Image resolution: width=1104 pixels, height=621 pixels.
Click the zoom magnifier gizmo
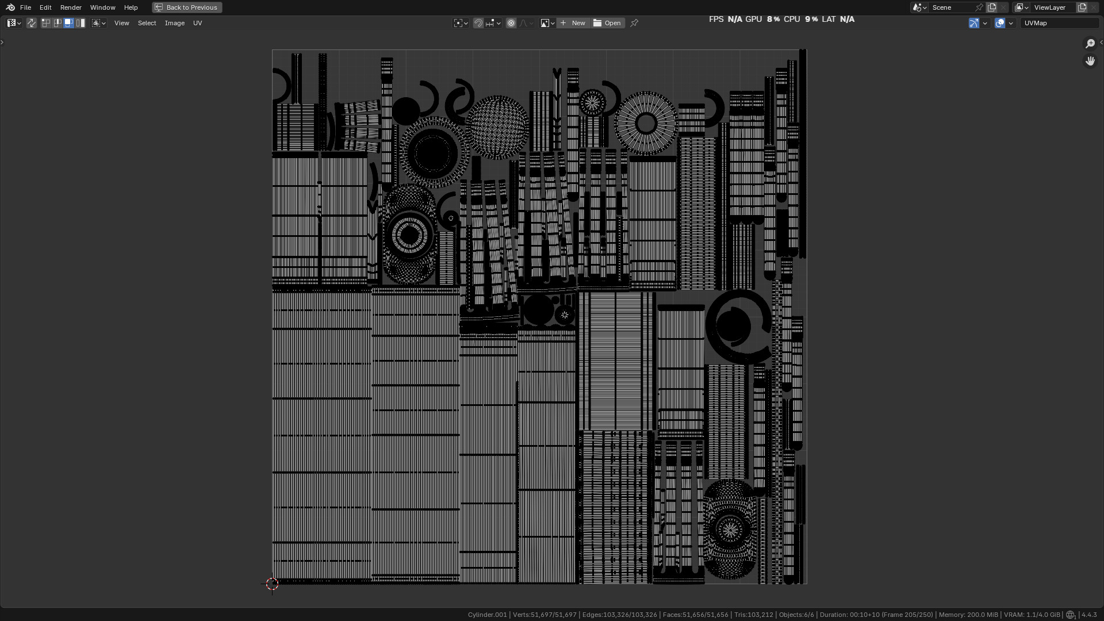pyautogui.click(x=1090, y=44)
